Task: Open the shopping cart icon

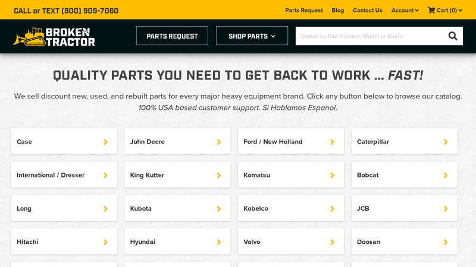Action: tap(431, 10)
